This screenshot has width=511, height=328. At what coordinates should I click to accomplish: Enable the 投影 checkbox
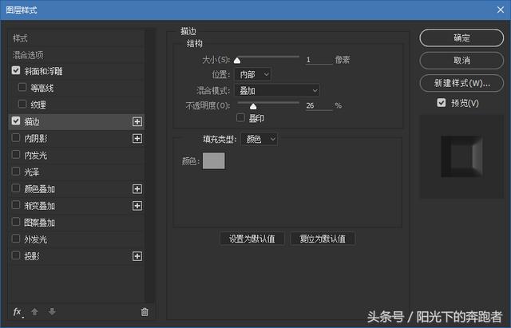16,255
